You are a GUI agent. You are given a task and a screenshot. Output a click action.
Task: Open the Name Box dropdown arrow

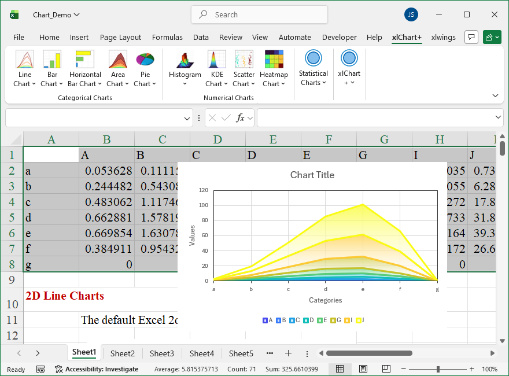point(187,118)
